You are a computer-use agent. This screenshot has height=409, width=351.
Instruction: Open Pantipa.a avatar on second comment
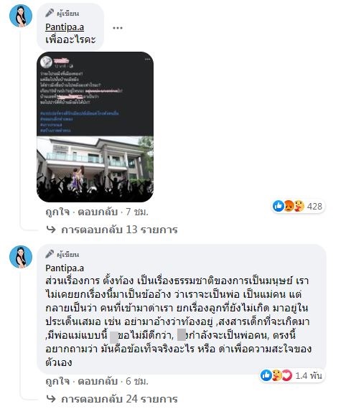point(21,257)
